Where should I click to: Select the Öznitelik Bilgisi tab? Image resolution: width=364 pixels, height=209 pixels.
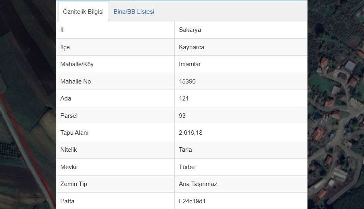pyautogui.click(x=83, y=12)
